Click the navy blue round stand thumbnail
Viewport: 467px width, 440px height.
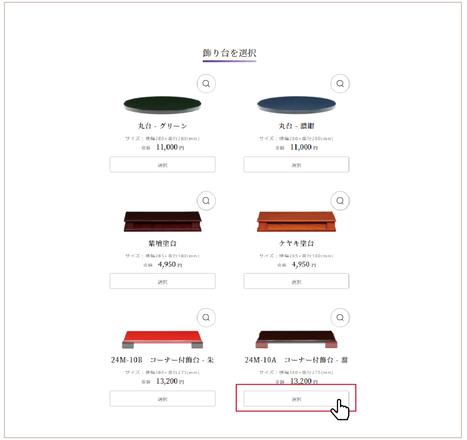(x=297, y=105)
